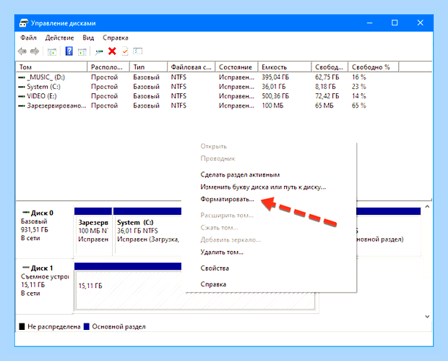Click the _MUSIC_ (D:) volume icon
This screenshot has height=361, width=448.
(x=22, y=77)
